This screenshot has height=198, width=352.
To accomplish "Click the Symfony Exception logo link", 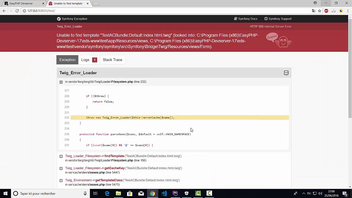I will coord(72,19).
